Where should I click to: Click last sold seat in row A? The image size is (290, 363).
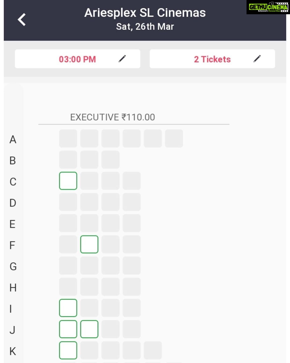tap(174, 138)
